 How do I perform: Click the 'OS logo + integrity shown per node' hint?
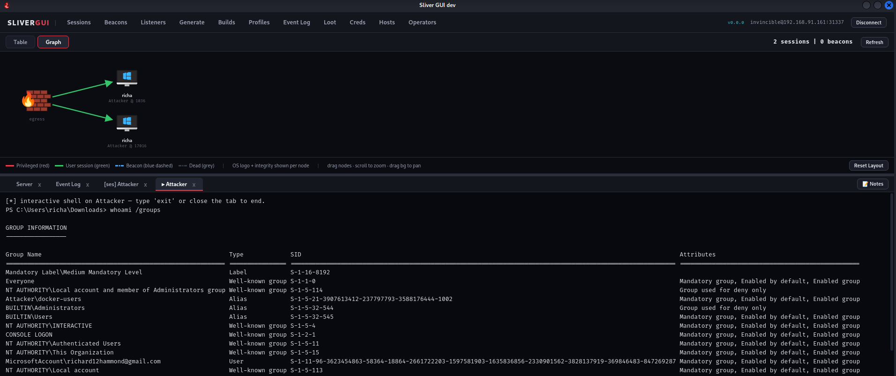271,165
